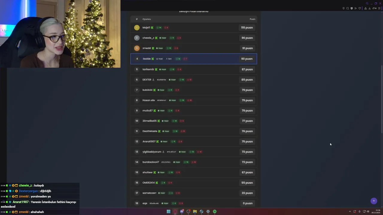Screen dimensions: 383x215
Task: Click the guest user icon beside DEXTER
Action: 153,80
